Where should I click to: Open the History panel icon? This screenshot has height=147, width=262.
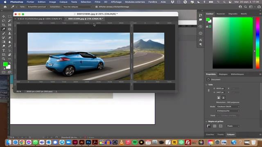pyautogui.click(x=201, y=27)
